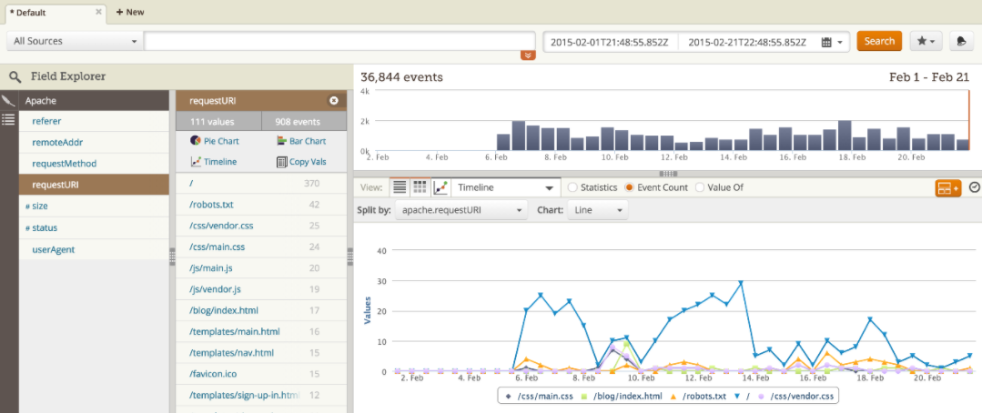Click the bell alerts icon
This screenshot has height=413, width=982.
click(x=961, y=41)
